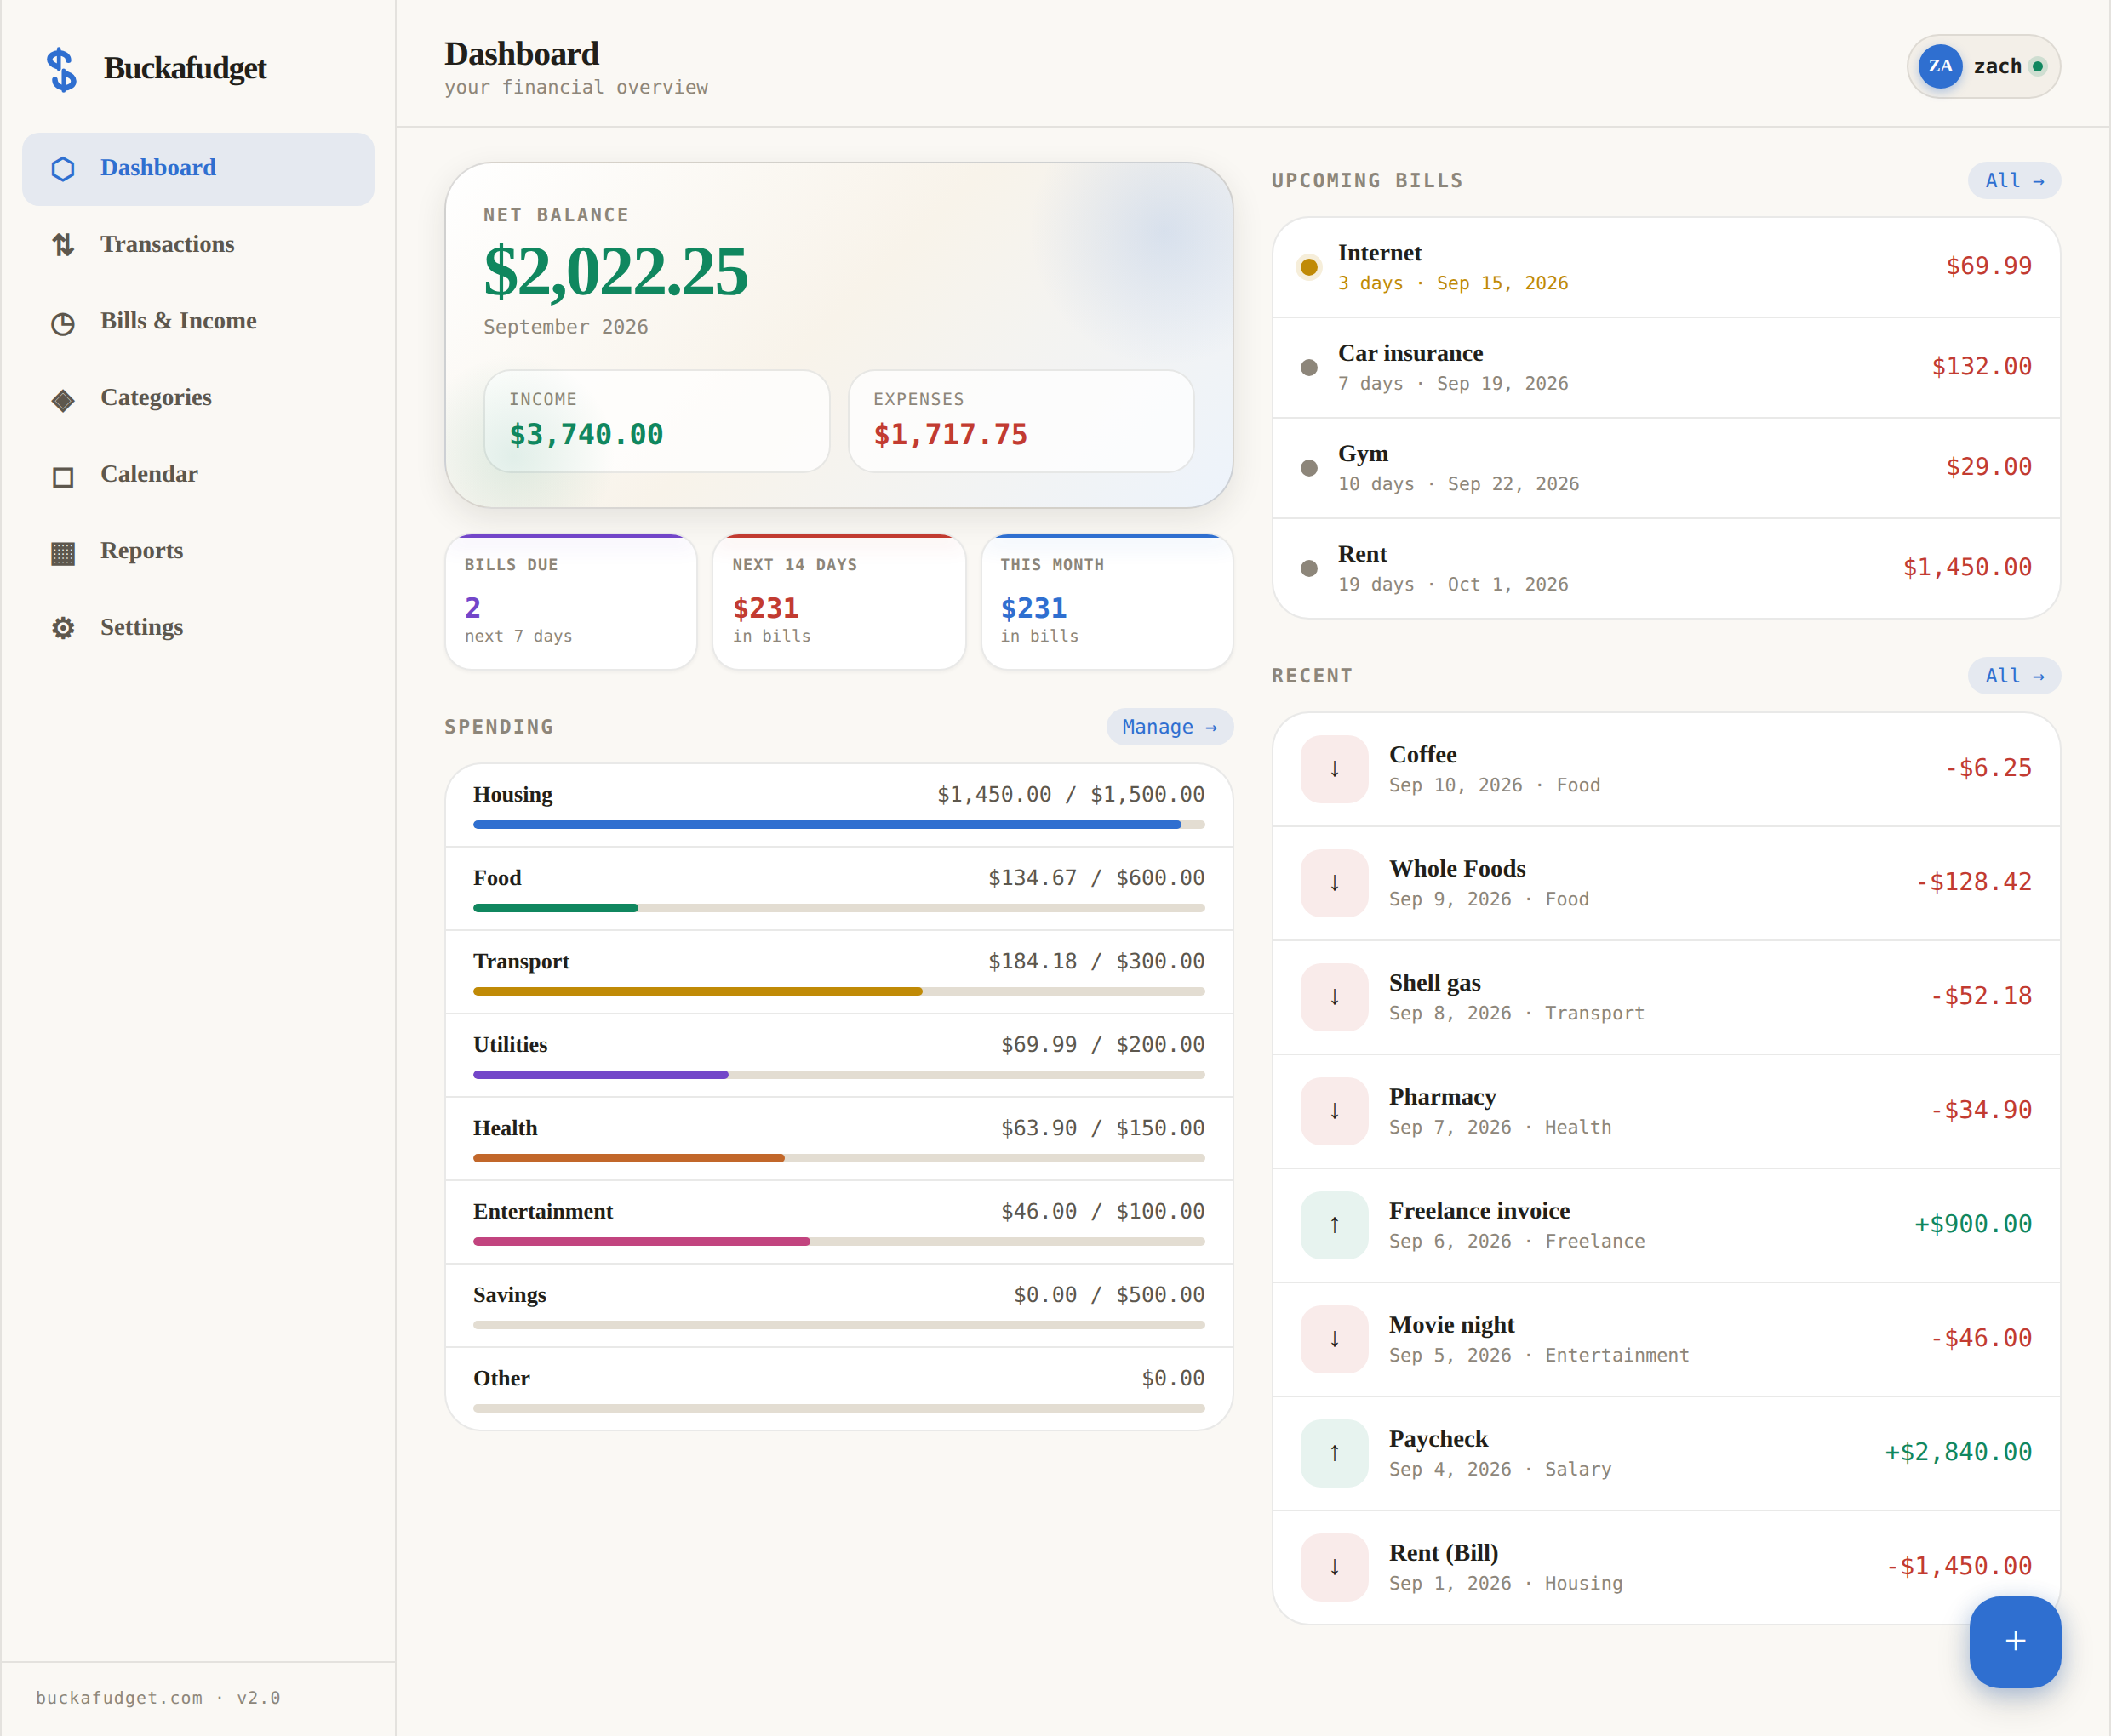
Task: Click the All link for Recent
Action: point(2014,676)
